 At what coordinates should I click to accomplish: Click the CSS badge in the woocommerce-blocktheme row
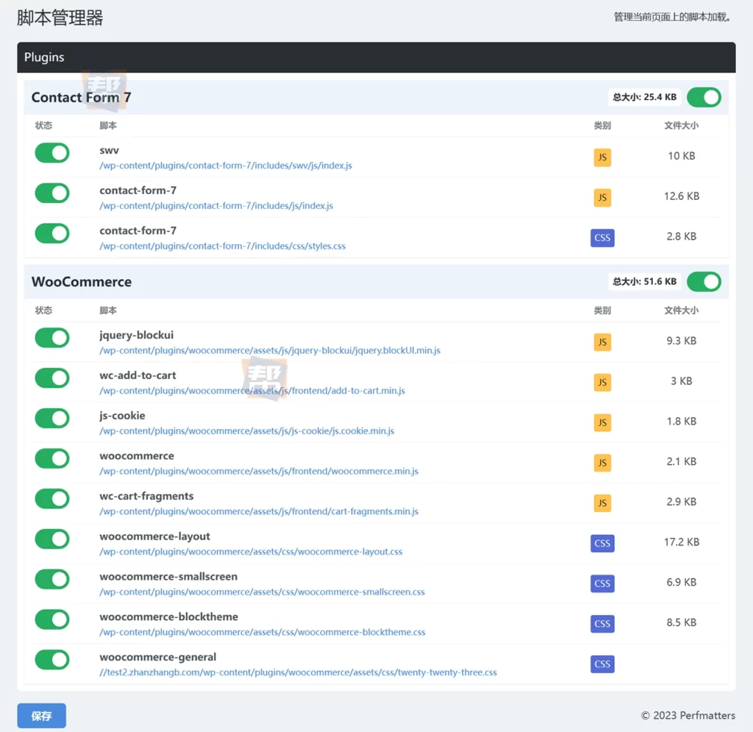pyautogui.click(x=602, y=624)
